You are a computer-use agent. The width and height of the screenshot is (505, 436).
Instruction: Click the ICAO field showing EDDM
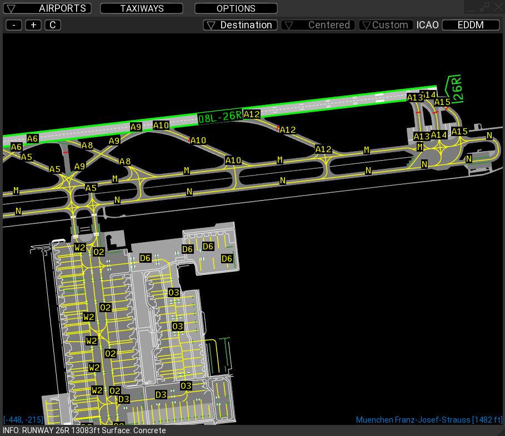pyautogui.click(x=471, y=25)
